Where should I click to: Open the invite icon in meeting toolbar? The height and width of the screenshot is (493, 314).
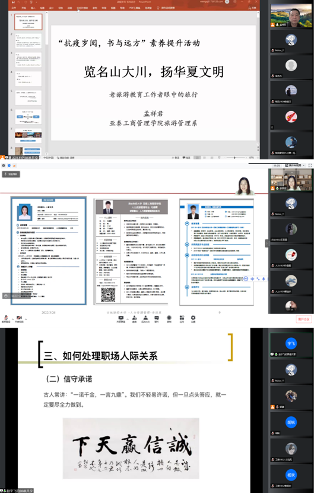pyautogui.click(x=134, y=318)
